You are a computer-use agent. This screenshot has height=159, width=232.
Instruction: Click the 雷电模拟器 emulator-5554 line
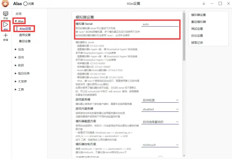pos(99,77)
